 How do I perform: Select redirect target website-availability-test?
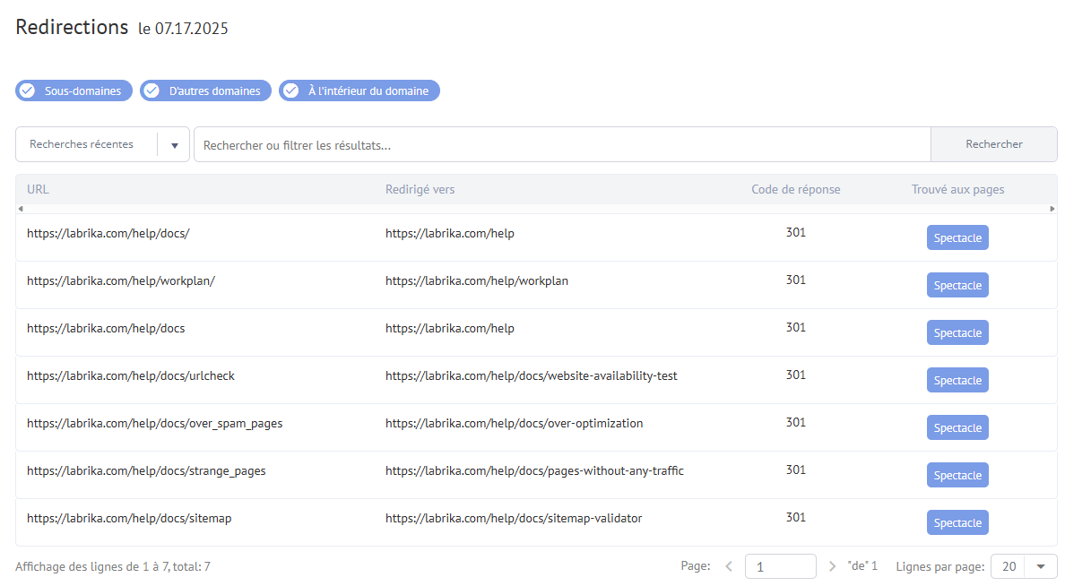[x=531, y=376]
